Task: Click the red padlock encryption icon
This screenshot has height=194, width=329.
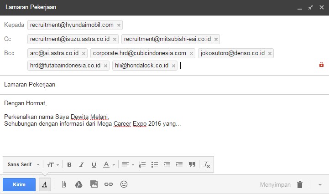Action: [321, 65]
